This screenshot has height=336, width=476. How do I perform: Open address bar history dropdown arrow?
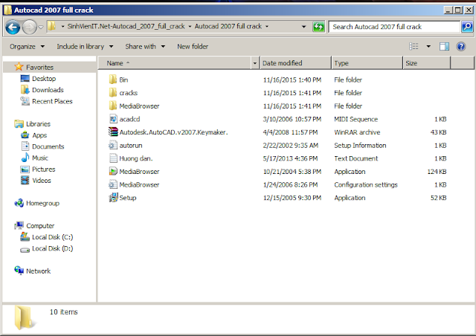click(x=303, y=27)
